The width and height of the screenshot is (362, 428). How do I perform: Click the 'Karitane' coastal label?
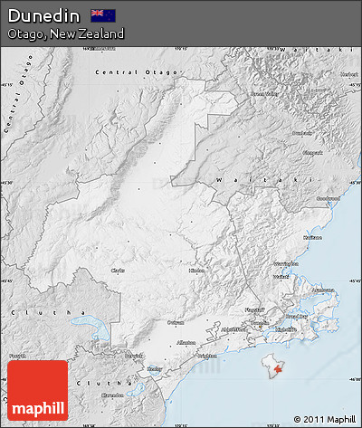coord(312,238)
